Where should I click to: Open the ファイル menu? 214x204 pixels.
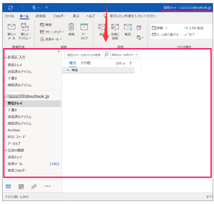tap(9, 16)
